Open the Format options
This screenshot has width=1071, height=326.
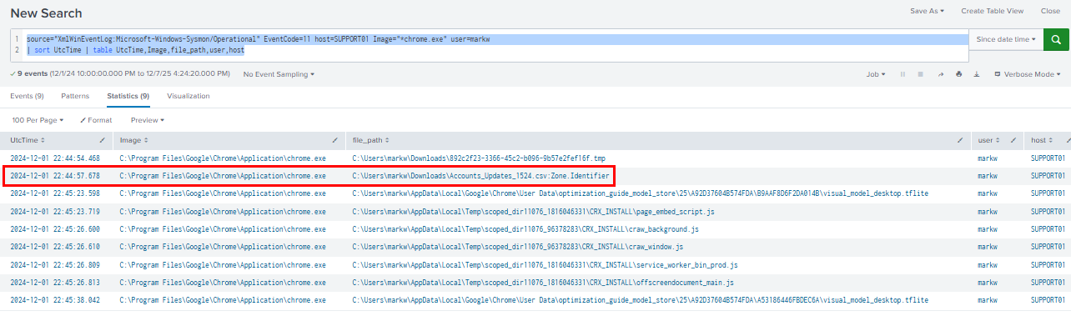point(96,120)
